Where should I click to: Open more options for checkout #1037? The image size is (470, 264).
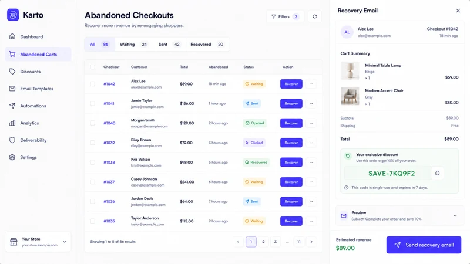(311, 182)
